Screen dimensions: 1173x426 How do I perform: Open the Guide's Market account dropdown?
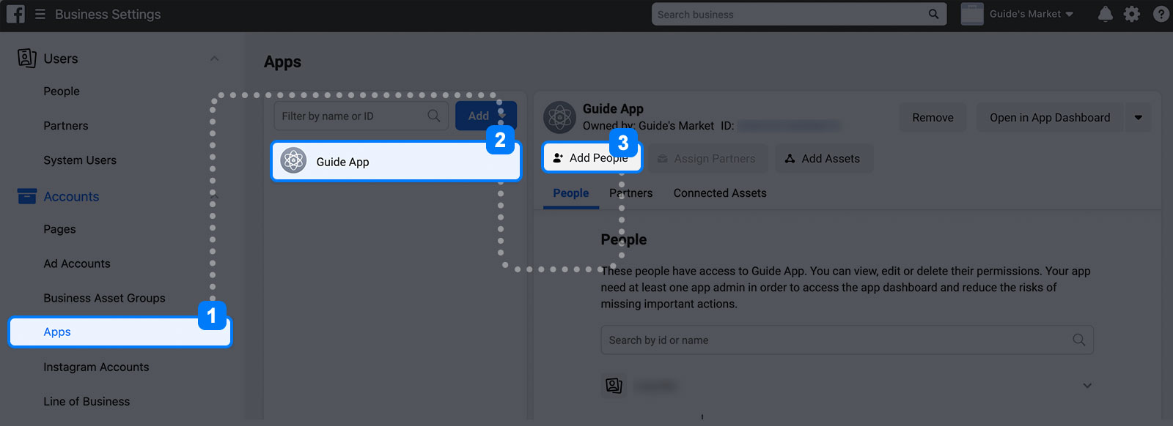(1018, 14)
